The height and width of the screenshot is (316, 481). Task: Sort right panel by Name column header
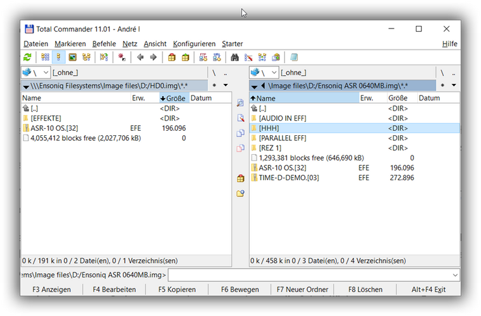pyautogui.click(x=304, y=98)
